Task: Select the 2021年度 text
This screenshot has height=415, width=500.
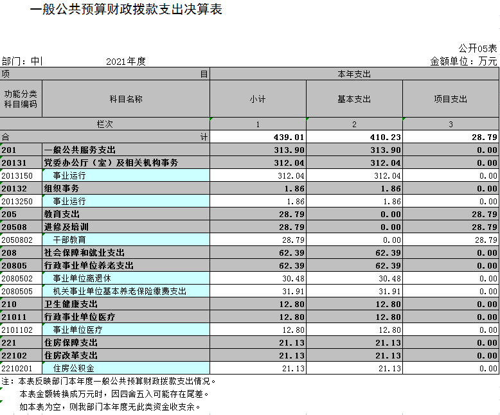Action: click(x=125, y=61)
